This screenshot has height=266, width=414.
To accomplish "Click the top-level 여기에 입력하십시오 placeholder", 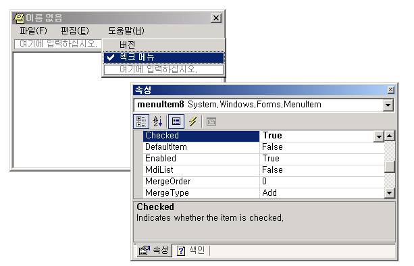I will coord(58,44).
